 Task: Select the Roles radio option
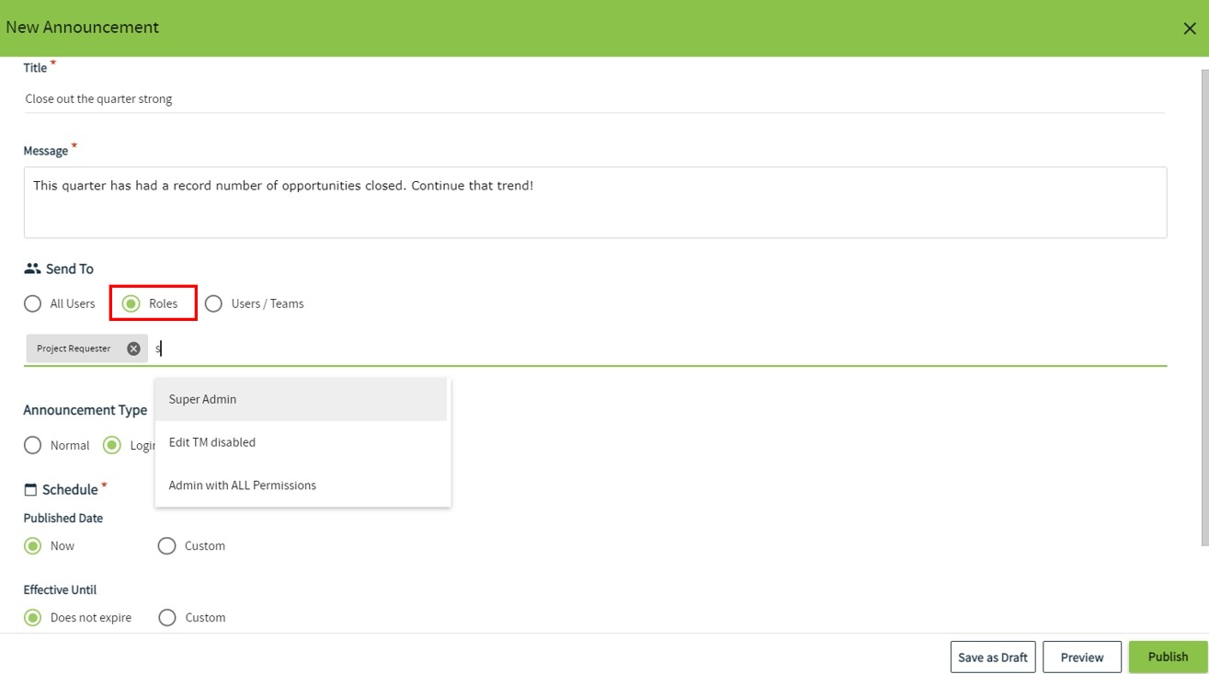131,303
